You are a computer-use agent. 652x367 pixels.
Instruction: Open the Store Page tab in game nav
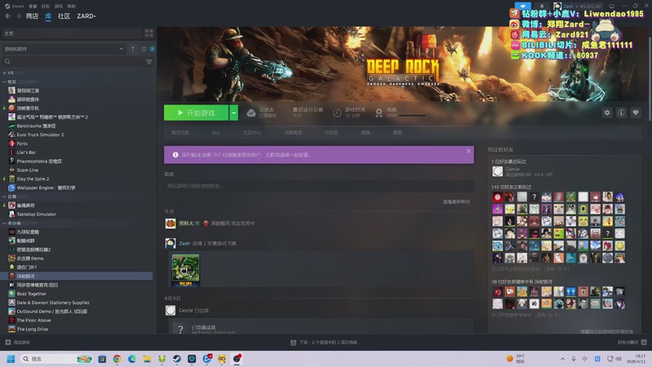(x=180, y=132)
